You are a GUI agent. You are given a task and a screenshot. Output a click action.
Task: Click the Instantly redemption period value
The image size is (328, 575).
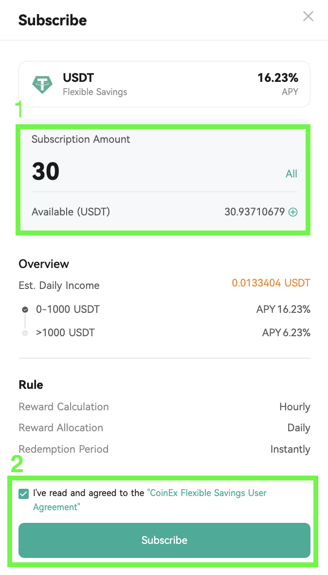point(291,449)
